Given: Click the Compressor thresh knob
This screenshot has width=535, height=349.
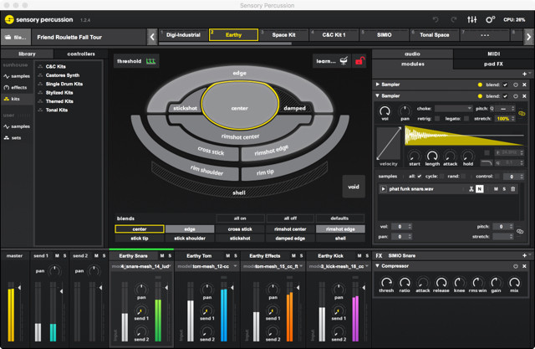Looking at the screenshot, I should pyautogui.click(x=386, y=282).
